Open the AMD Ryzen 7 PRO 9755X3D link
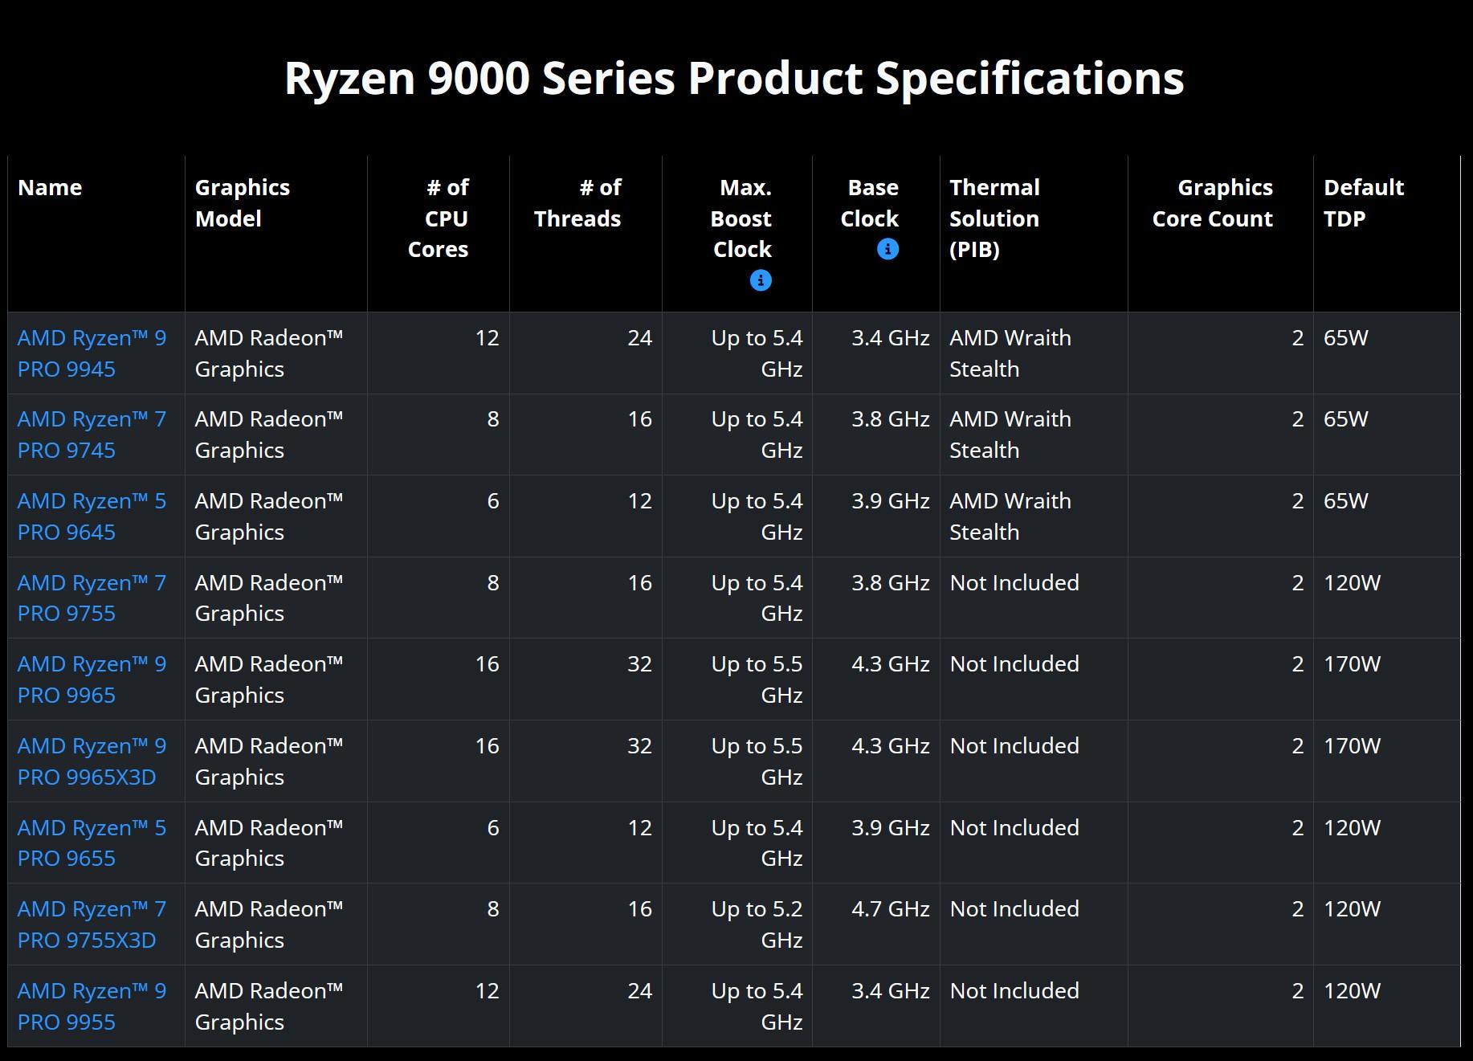The height and width of the screenshot is (1061, 1473). [92, 924]
